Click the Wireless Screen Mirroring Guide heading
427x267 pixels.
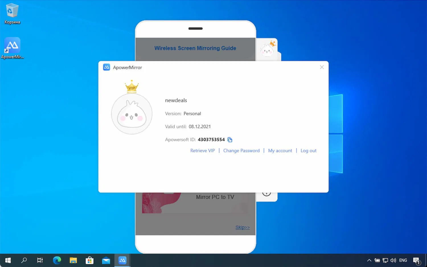pos(195,48)
